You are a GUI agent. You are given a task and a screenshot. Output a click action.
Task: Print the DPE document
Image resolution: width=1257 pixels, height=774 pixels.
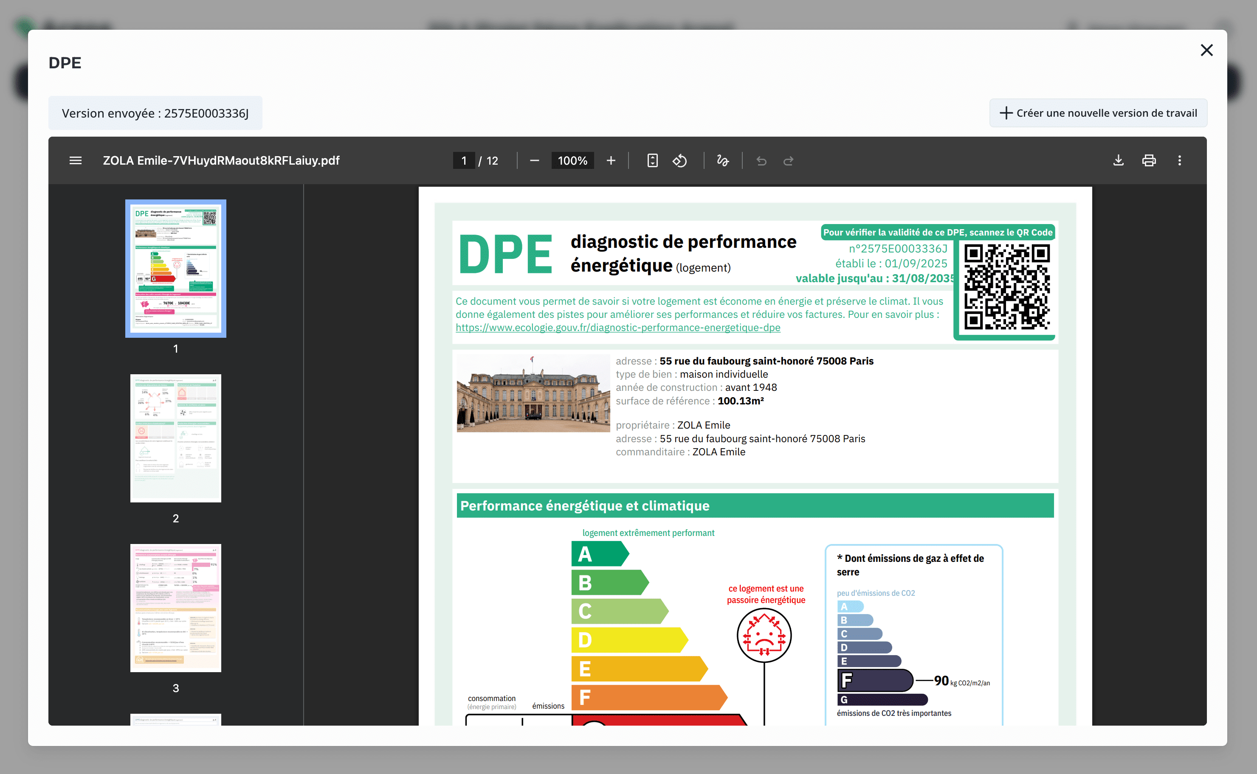[1149, 161]
